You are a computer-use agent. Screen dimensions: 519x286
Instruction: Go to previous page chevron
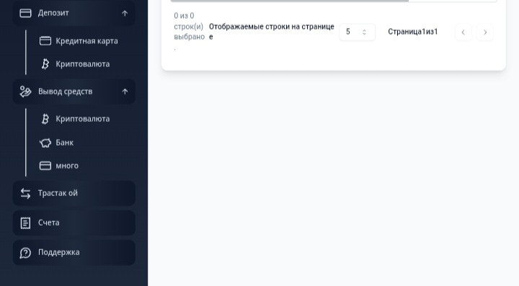(463, 32)
